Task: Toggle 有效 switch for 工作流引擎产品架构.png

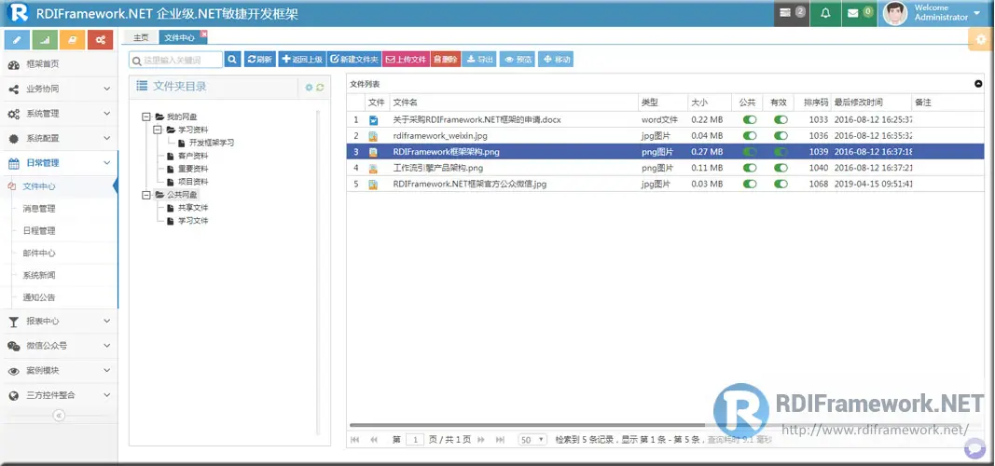Action: (781, 168)
